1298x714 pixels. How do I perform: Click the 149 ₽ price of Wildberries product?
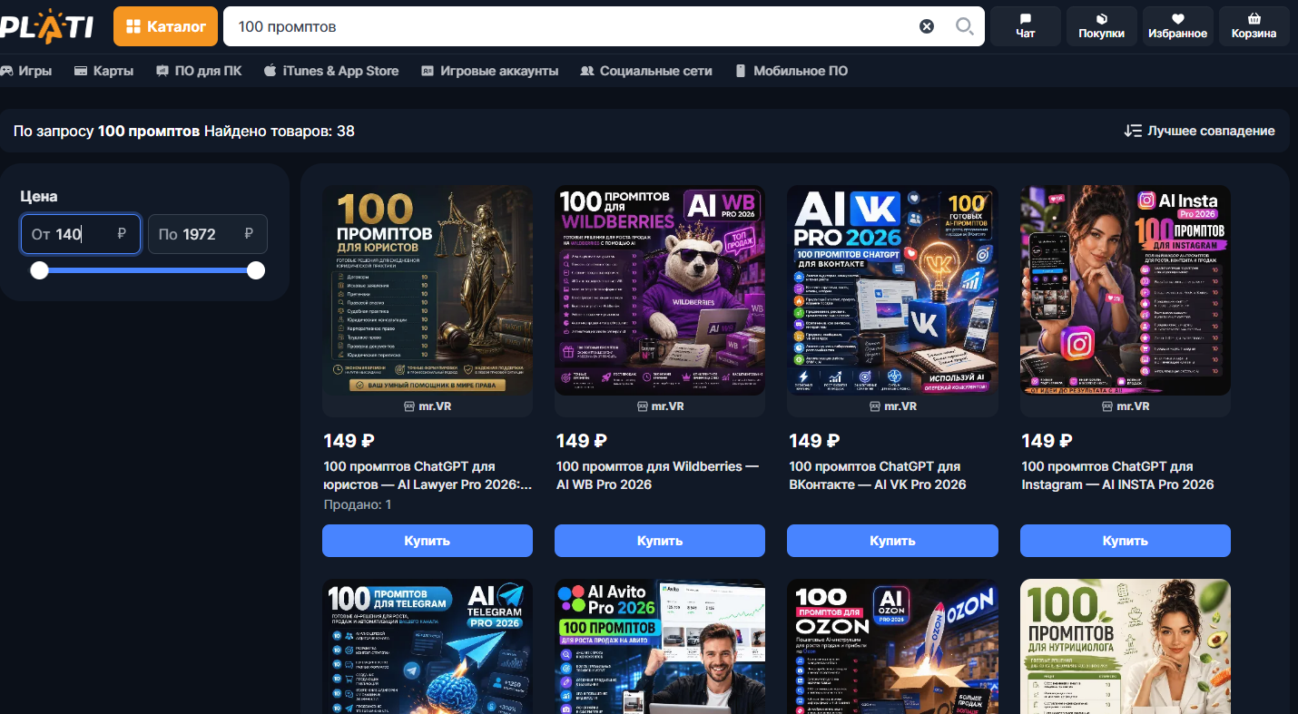coord(581,441)
